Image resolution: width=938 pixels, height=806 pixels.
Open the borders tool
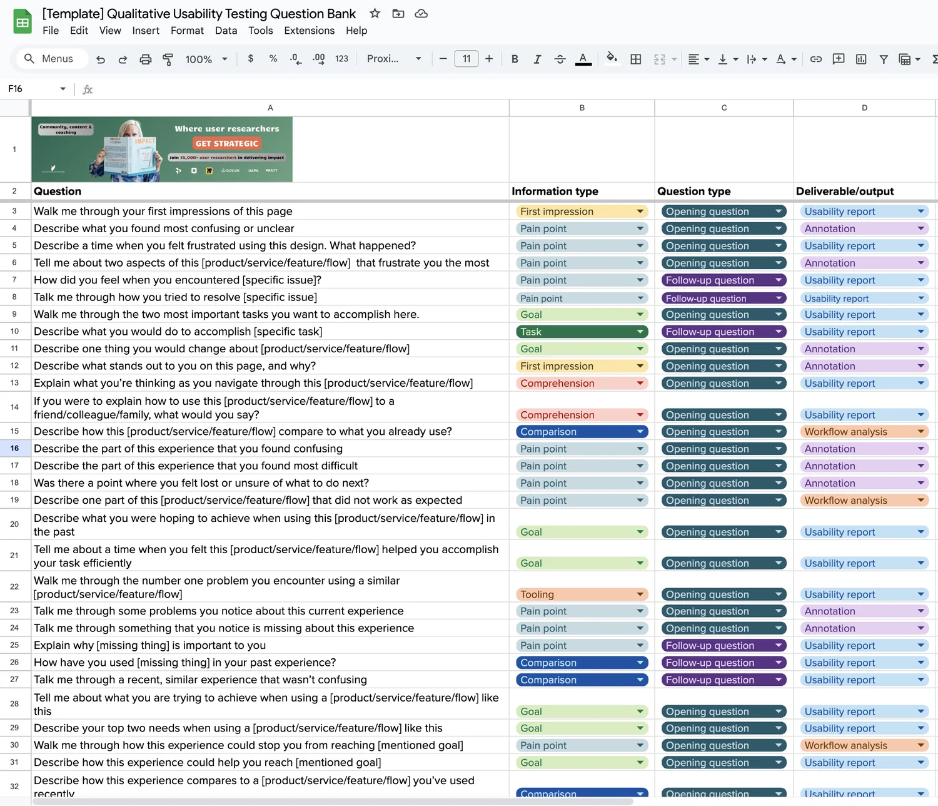coord(636,59)
